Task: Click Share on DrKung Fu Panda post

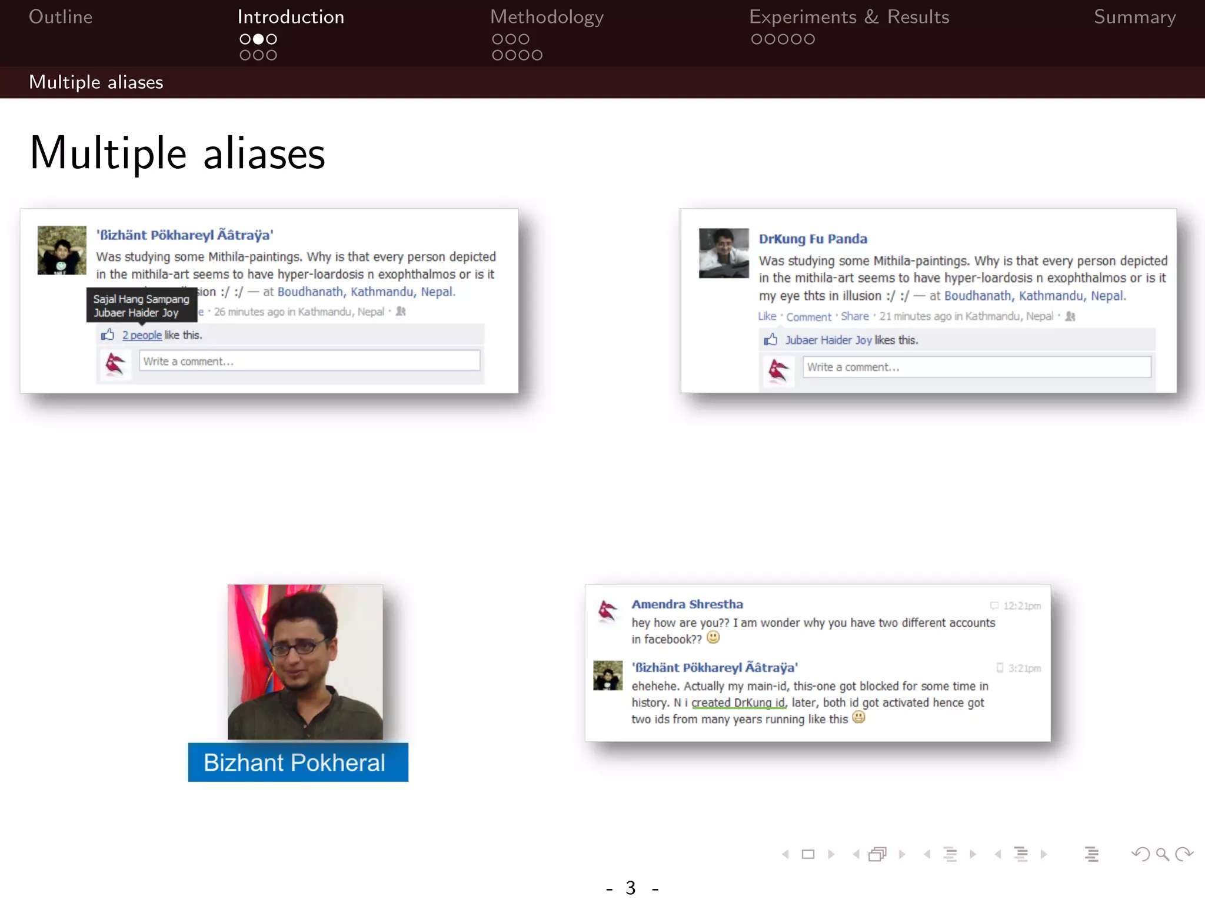Action: pos(854,316)
